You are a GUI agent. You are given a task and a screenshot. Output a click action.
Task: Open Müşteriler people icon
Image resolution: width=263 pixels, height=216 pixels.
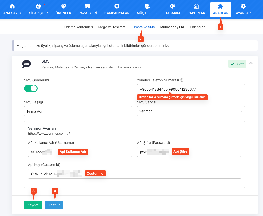(x=147, y=6)
